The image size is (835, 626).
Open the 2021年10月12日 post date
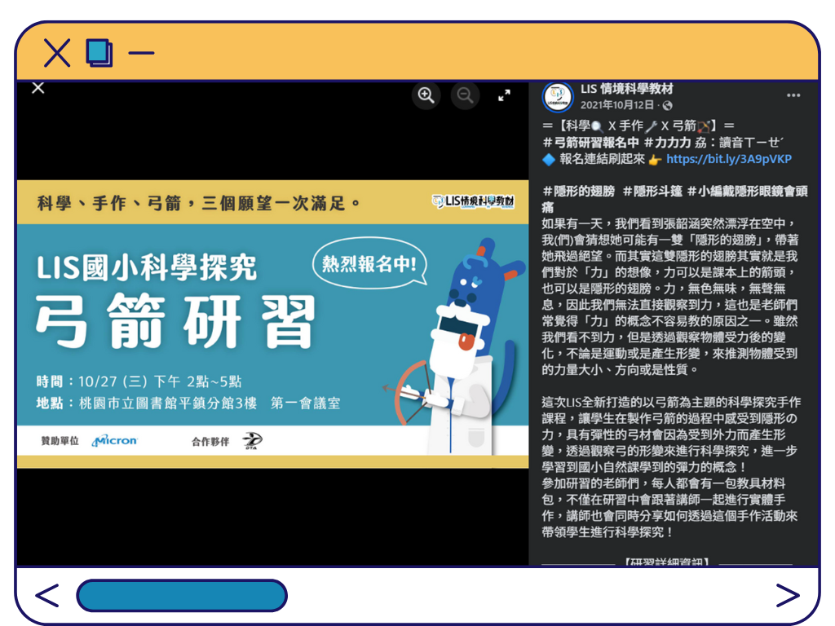coord(616,105)
